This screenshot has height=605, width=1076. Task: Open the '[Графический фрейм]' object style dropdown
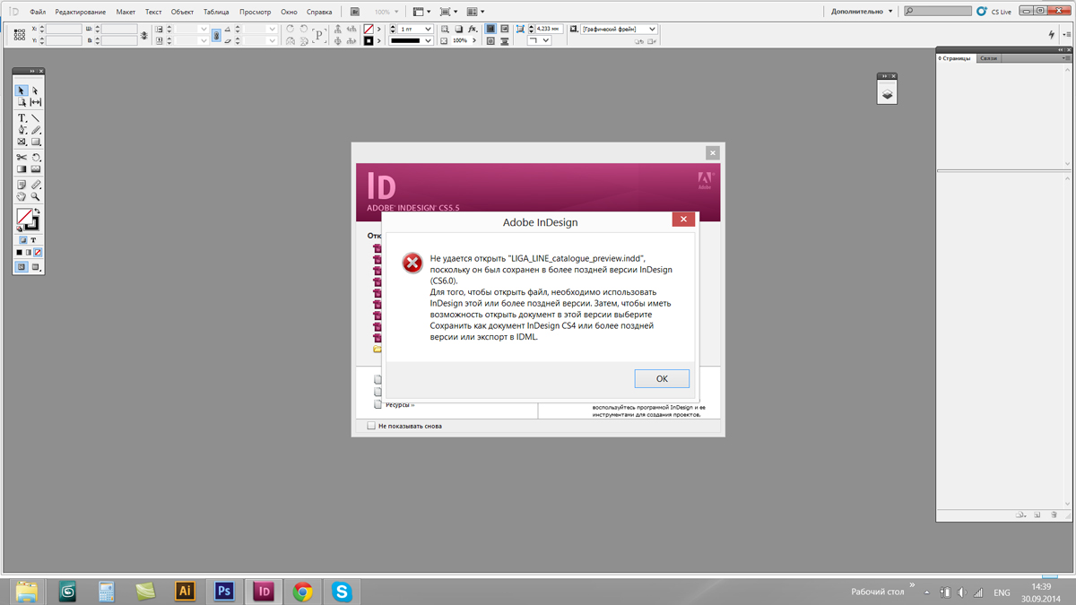pyautogui.click(x=619, y=29)
